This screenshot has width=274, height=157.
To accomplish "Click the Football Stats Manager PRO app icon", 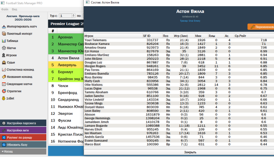I will pyautogui.click(x=2, y=3).
